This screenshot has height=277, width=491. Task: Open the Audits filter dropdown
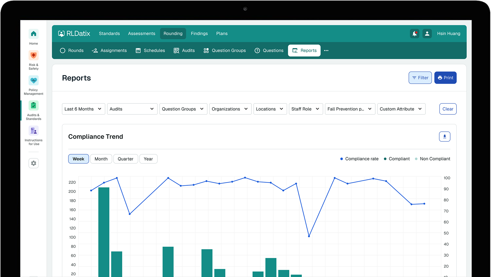tap(132, 109)
